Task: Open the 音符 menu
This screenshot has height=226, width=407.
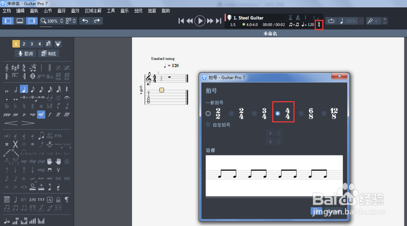Action: coord(61,11)
